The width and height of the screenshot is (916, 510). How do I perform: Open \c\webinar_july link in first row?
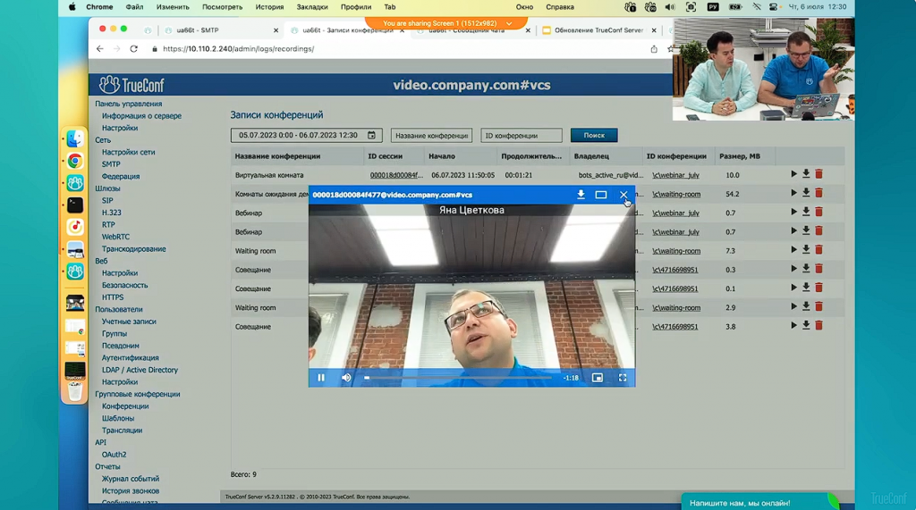pos(676,175)
